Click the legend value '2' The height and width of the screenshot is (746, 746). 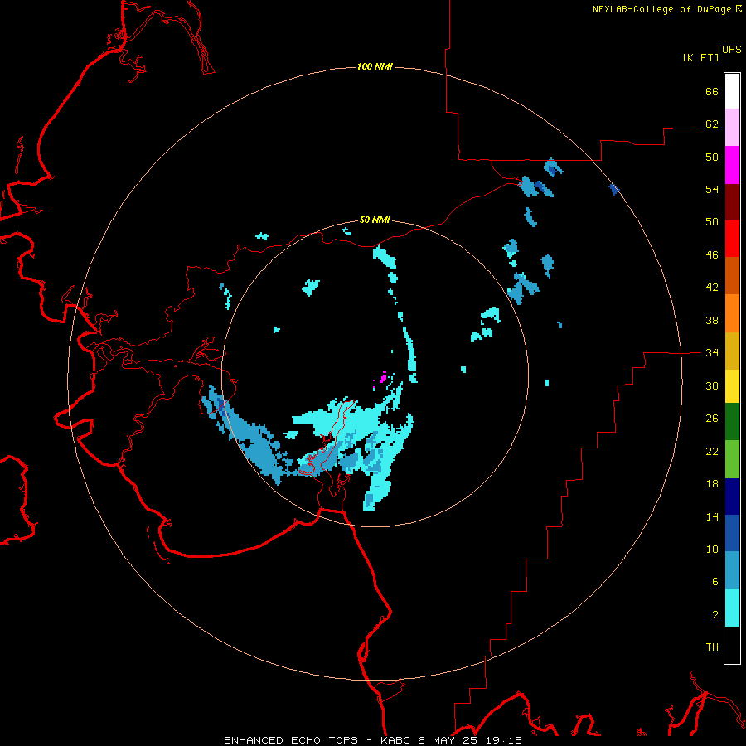click(x=715, y=615)
